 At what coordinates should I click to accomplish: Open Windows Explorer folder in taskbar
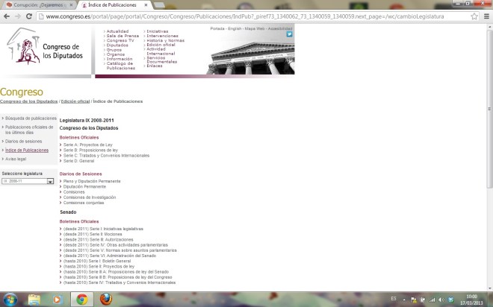(x=34, y=299)
